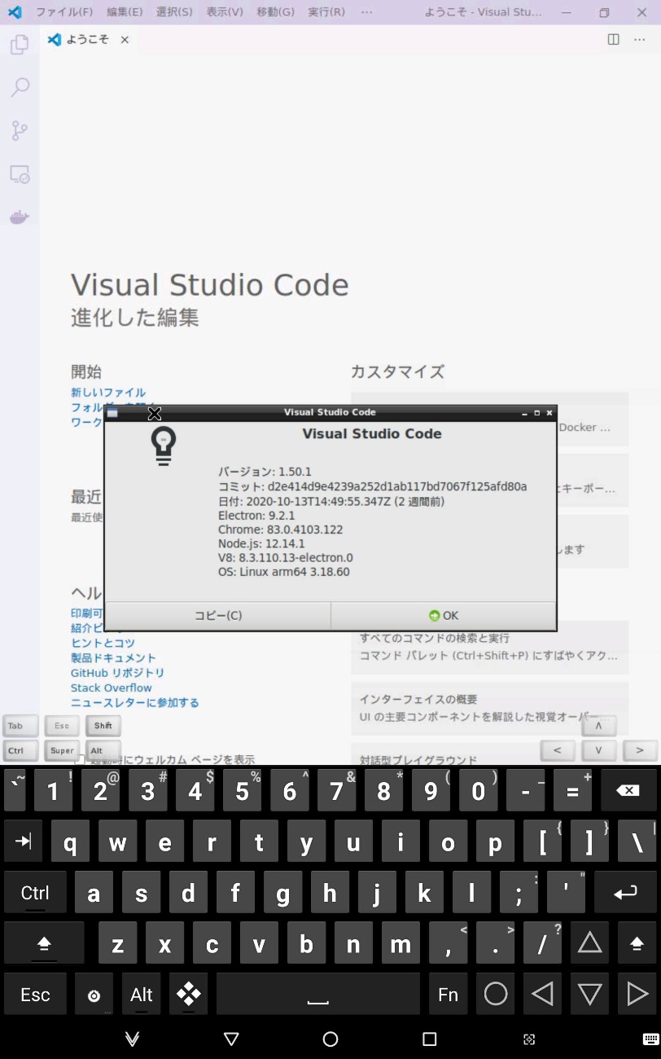Open Stack Overflow link
The image size is (661, 1059).
[111, 688]
